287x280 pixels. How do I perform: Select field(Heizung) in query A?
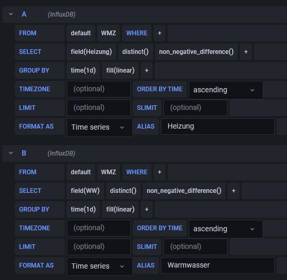[x=92, y=52]
